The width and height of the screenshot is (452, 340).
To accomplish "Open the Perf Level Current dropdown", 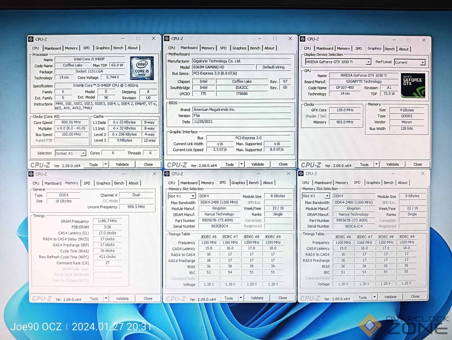I will tap(423, 62).
